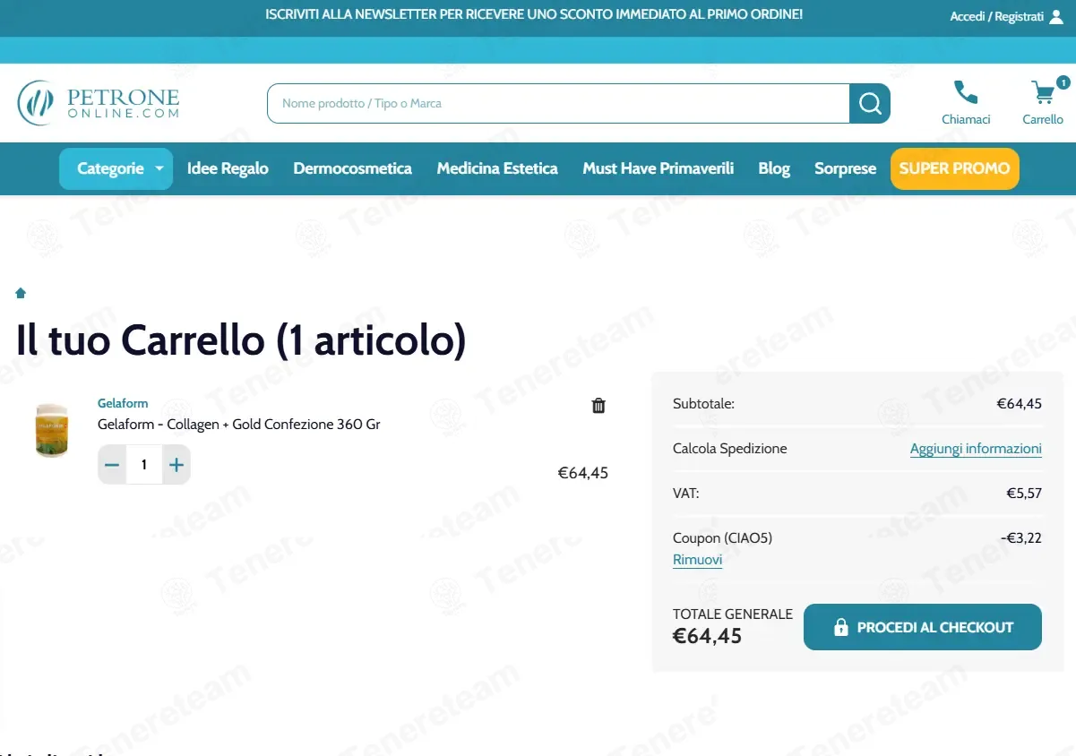Click the item price €64,45 in the Gelaform row
Screen dimensions: 1076x756
pos(583,473)
